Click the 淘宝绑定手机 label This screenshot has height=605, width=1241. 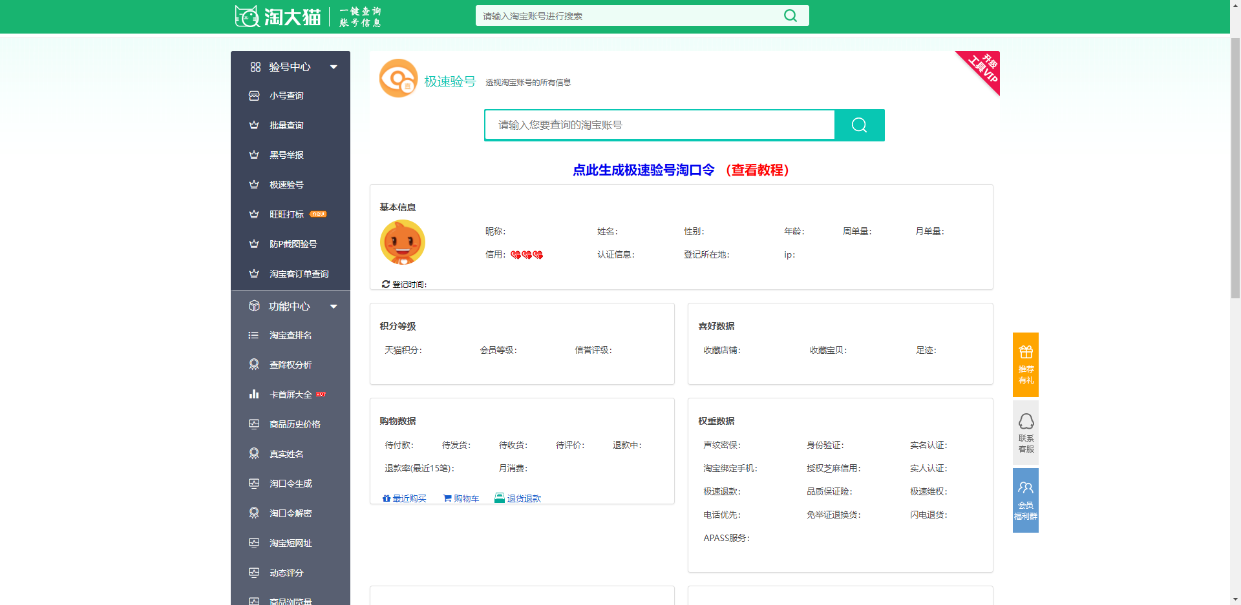730,468
